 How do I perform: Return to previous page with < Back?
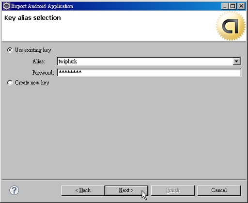click(x=83, y=190)
